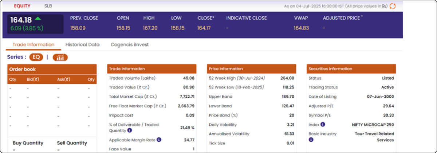This screenshot has width=437, height=153.
Task: Click the Bid(₹) column header
Action: [33, 80]
